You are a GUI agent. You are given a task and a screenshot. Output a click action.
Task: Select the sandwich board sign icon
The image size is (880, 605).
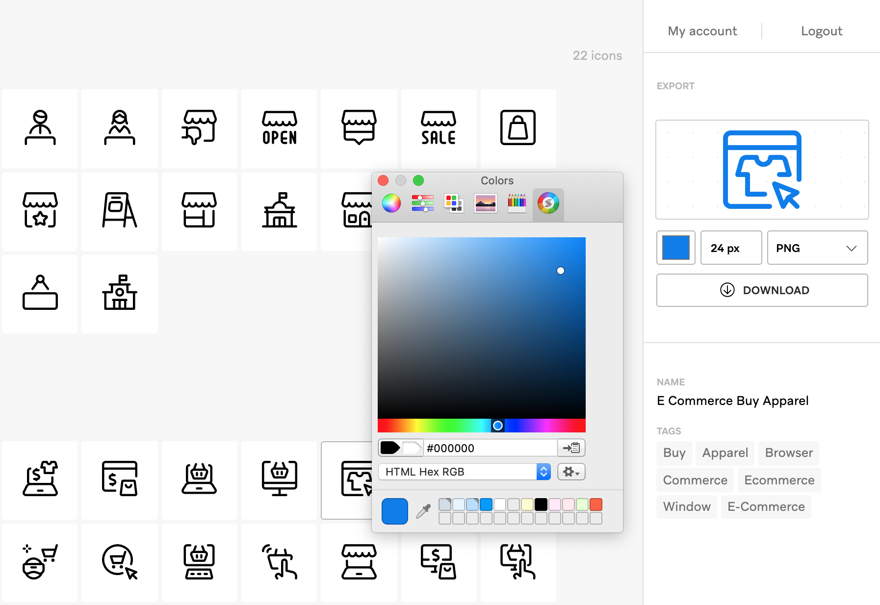[119, 211]
